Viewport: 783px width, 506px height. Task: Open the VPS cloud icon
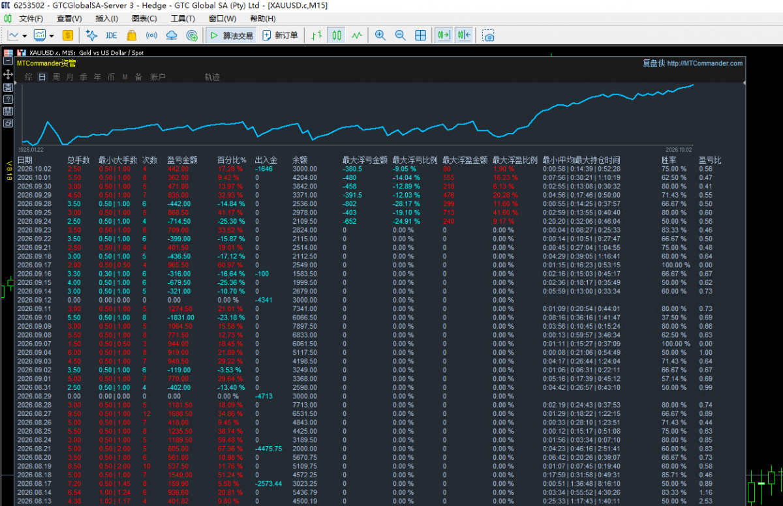click(172, 35)
